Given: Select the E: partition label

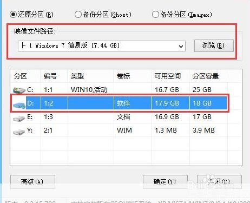Looking at the screenshot, I should tap(30, 117).
